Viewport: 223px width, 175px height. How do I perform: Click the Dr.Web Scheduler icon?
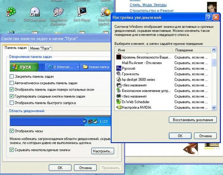pos(119,102)
